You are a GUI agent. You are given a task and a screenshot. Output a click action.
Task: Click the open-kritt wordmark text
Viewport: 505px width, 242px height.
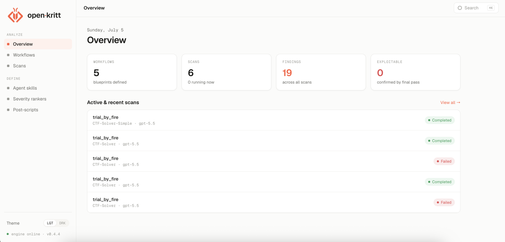[x=44, y=15]
